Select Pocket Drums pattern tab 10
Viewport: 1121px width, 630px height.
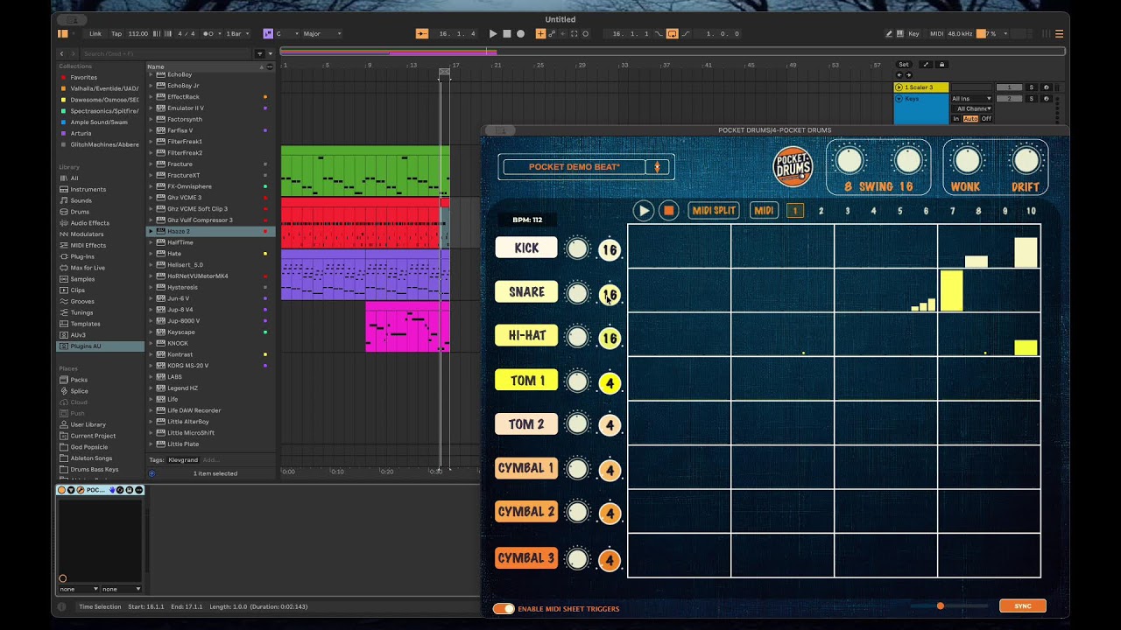pyautogui.click(x=1031, y=211)
